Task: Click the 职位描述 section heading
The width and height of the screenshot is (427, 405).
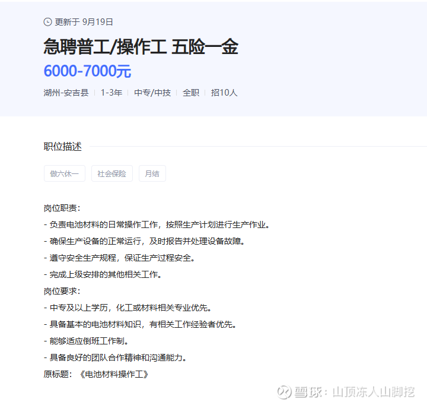Action: pos(63,147)
